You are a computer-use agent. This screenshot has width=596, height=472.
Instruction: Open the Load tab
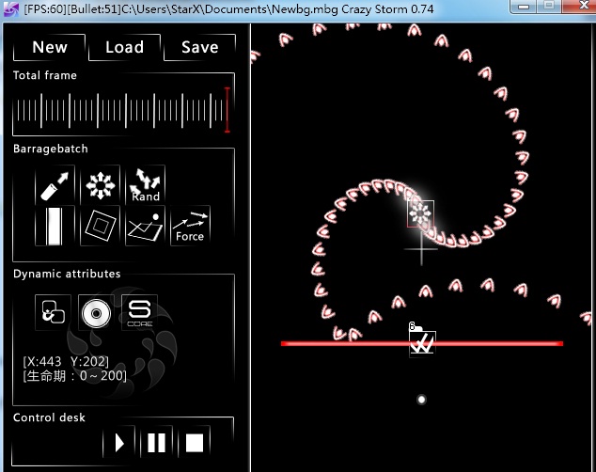(124, 47)
